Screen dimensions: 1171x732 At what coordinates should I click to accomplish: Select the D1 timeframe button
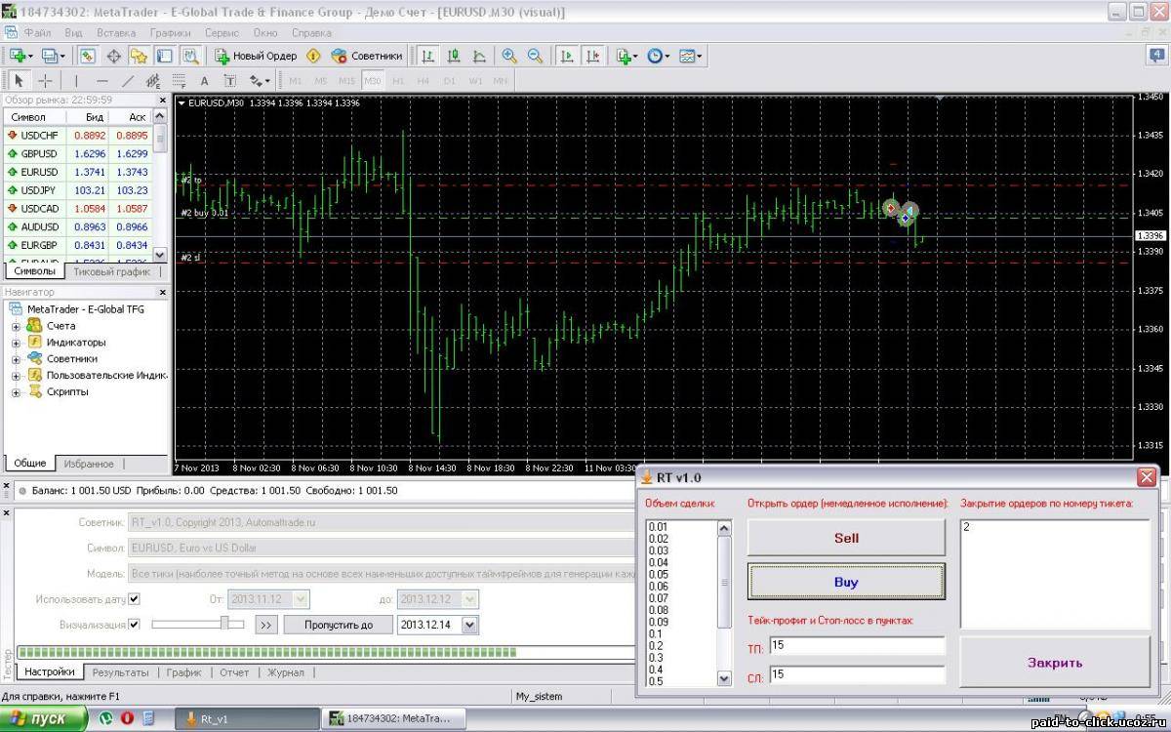449,81
